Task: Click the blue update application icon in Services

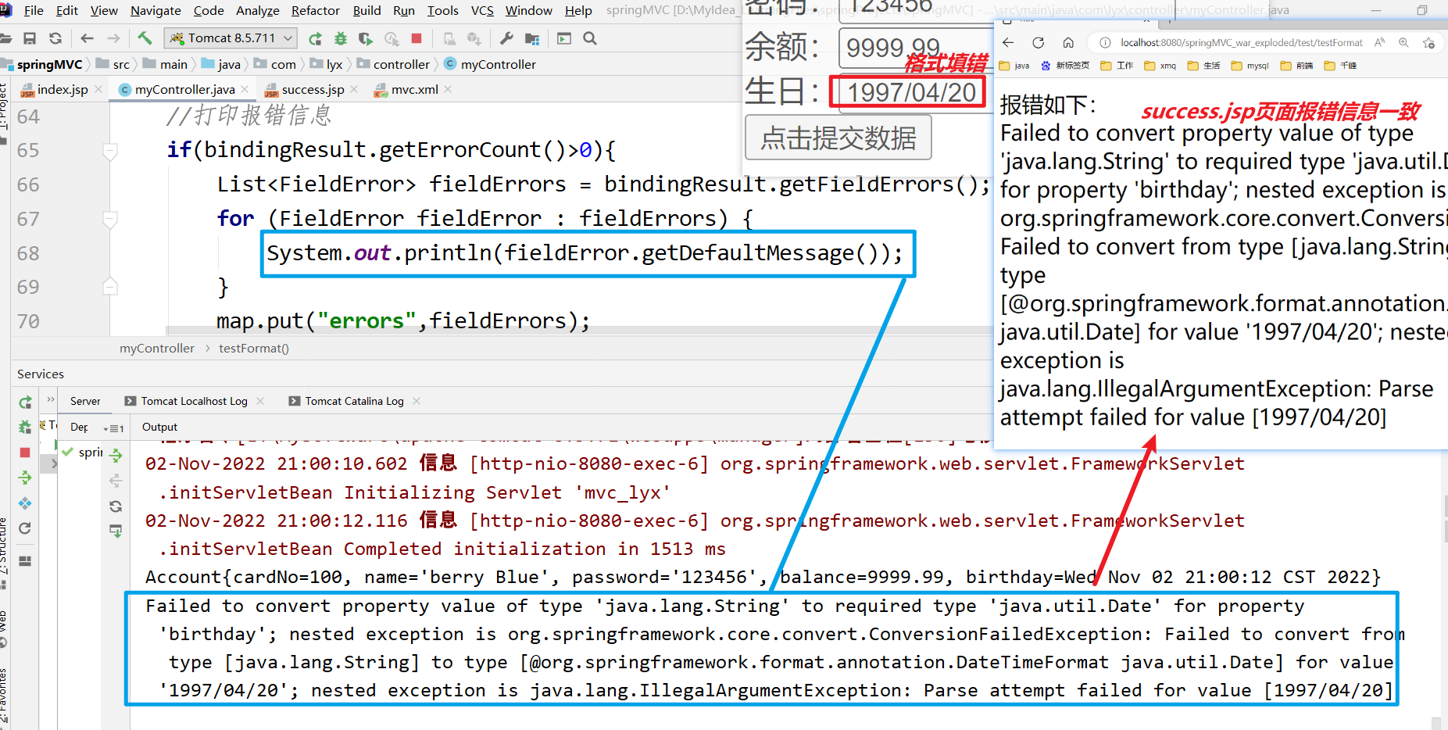Action: coord(25,503)
